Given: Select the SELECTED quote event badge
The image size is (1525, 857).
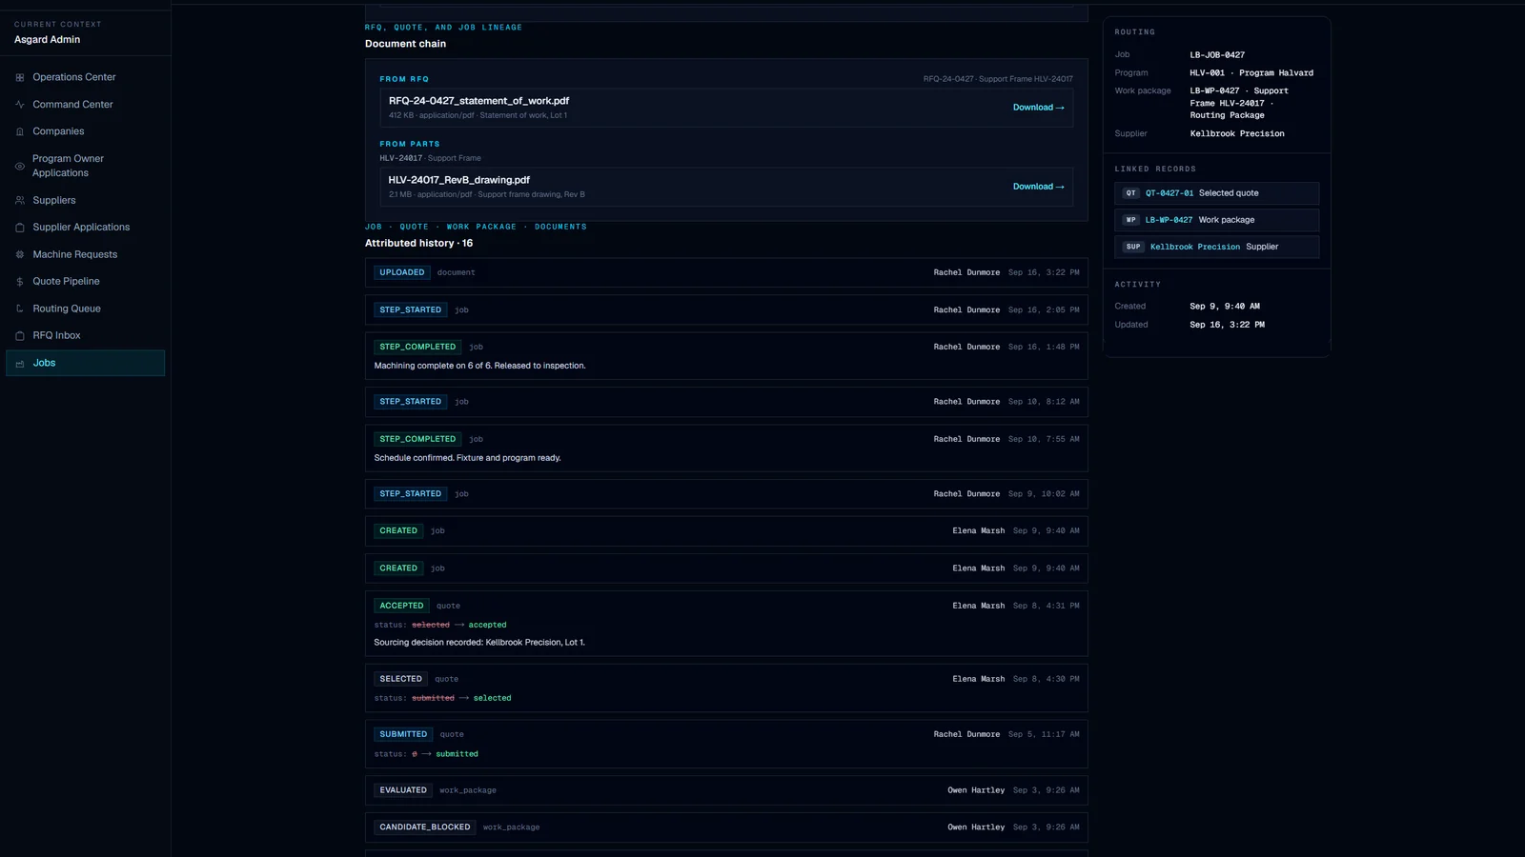Looking at the screenshot, I should click(x=401, y=679).
